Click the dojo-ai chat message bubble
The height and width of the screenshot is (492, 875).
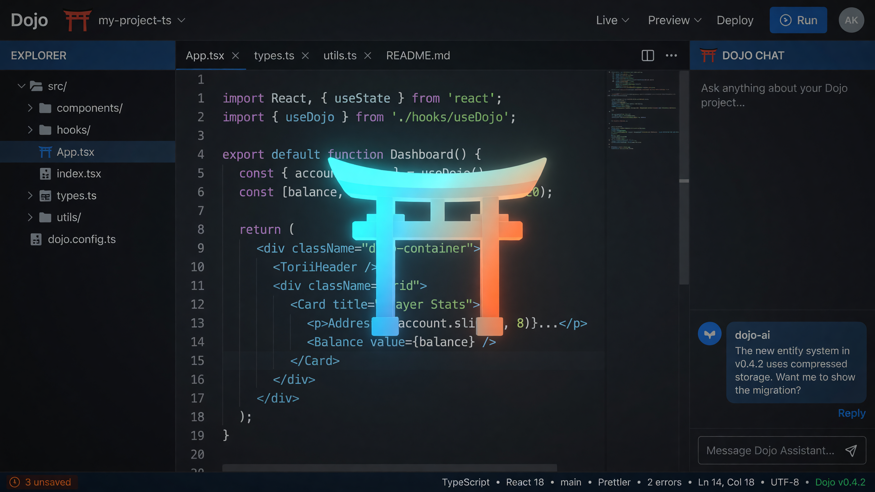pyautogui.click(x=796, y=362)
